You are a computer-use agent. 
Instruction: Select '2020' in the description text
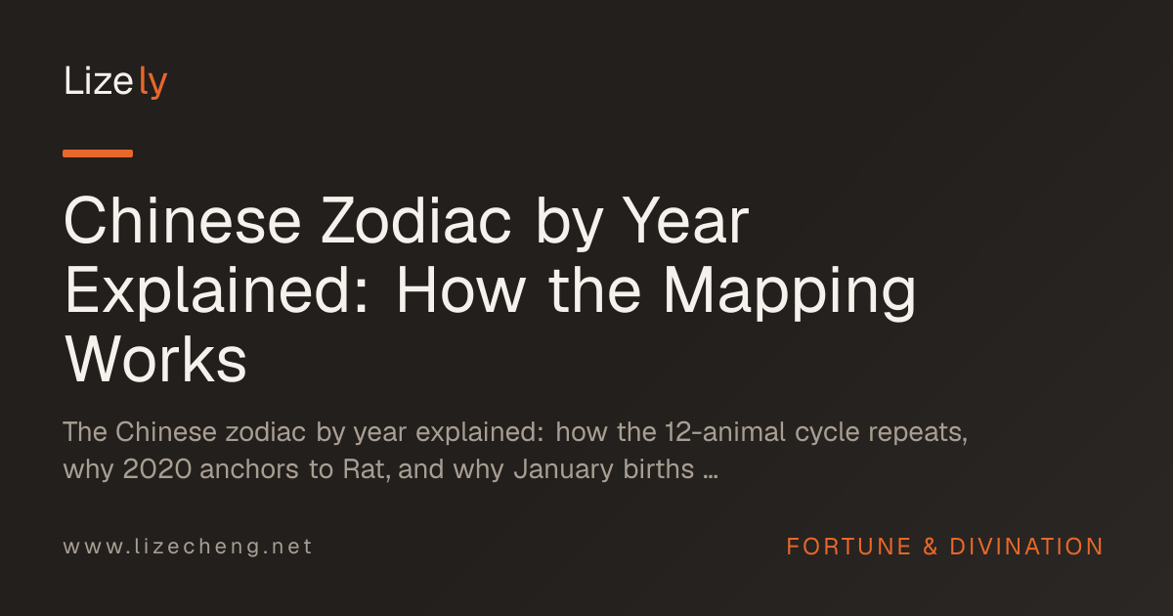point(157,469)
